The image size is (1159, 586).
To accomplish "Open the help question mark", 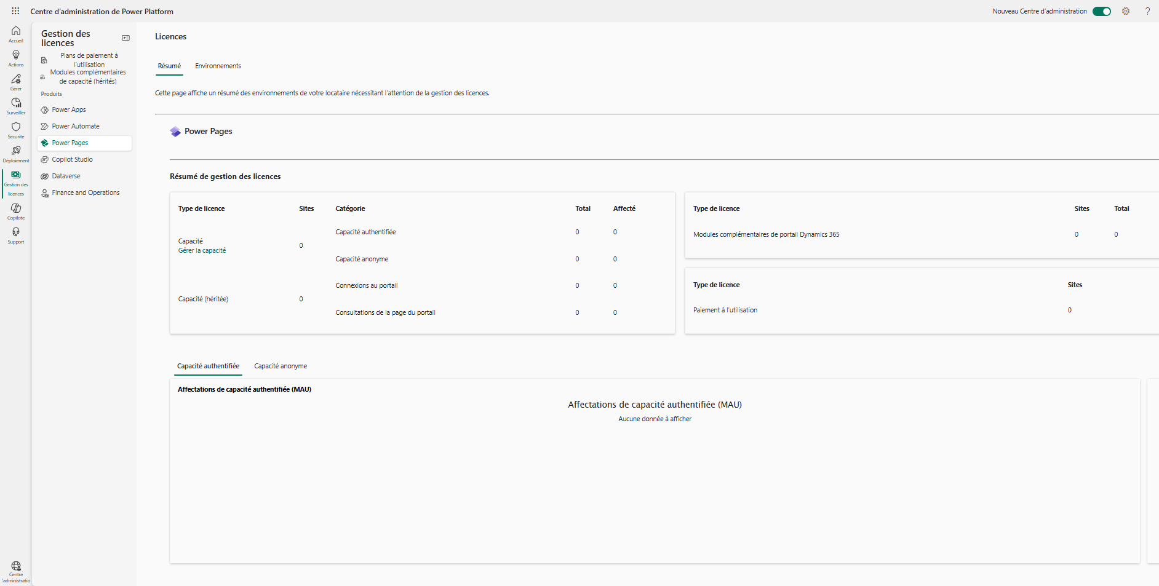I will pos(1147,11).
